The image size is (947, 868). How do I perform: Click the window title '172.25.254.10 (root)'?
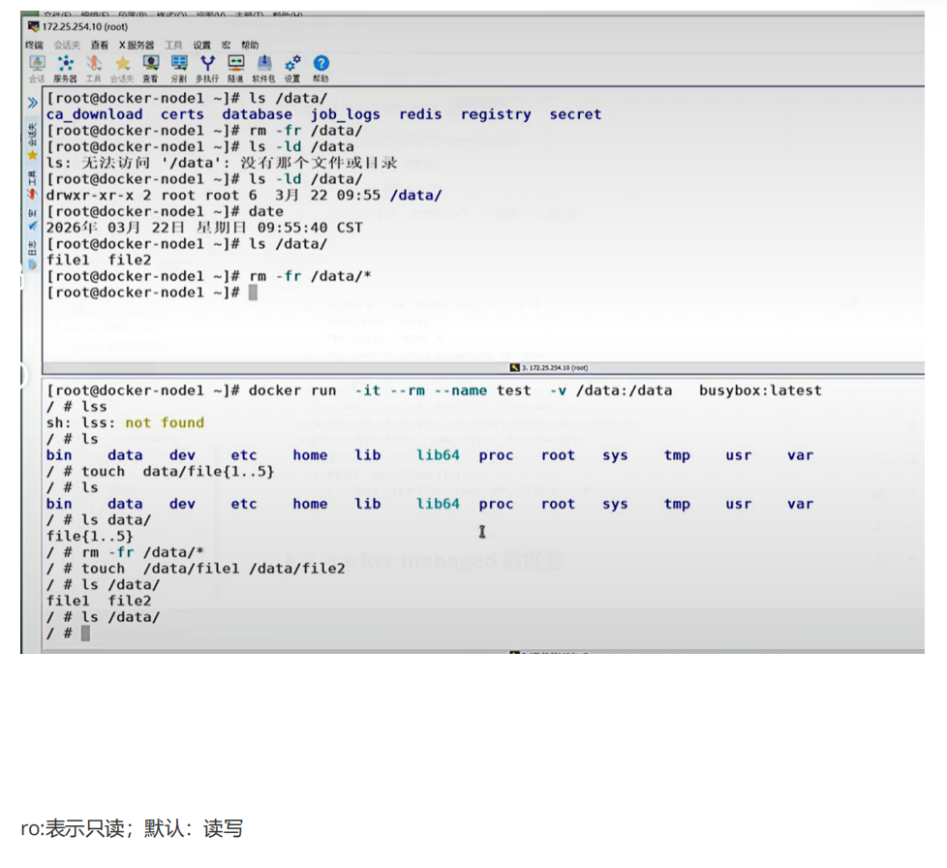85,26
